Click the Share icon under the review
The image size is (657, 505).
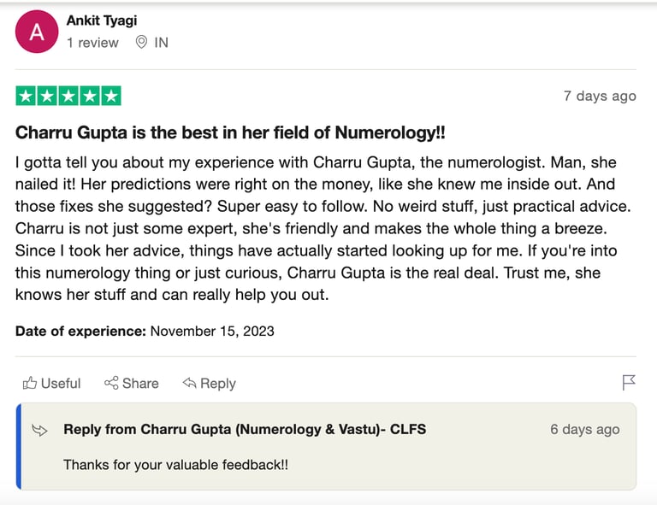coord(111,383)
